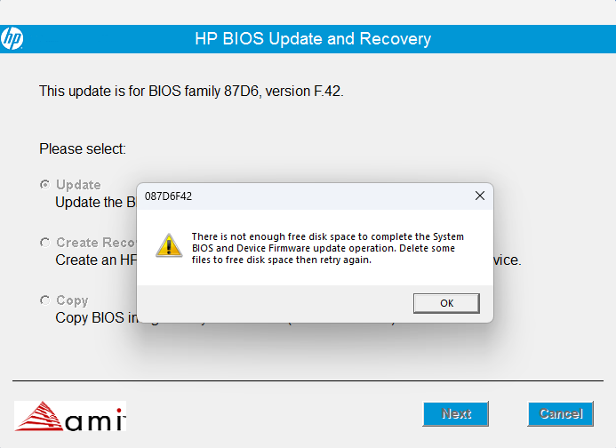Image resolution: width=616 pixels, height=448 pixels.
Task: Close the 087D6F42 error dialog
Action: click(x=479, y=196)
